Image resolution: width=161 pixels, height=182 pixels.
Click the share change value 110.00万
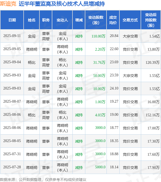point(98,36)
